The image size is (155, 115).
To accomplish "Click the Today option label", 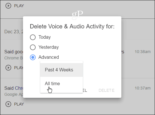I will pyautogui.click(x=45, y=37).
